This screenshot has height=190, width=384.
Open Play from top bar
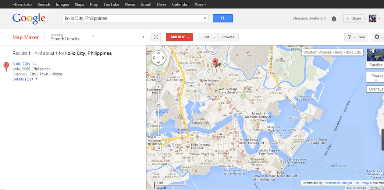(94, 4)
